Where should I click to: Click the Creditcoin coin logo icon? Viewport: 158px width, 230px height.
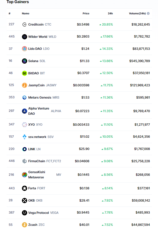click(24, 25)
